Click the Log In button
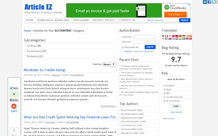Viewport: 218px width, 136px height. tap(150, 47)
